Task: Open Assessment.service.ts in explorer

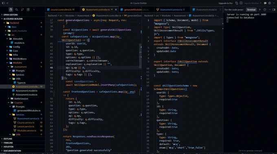Action: coord(22,118)
